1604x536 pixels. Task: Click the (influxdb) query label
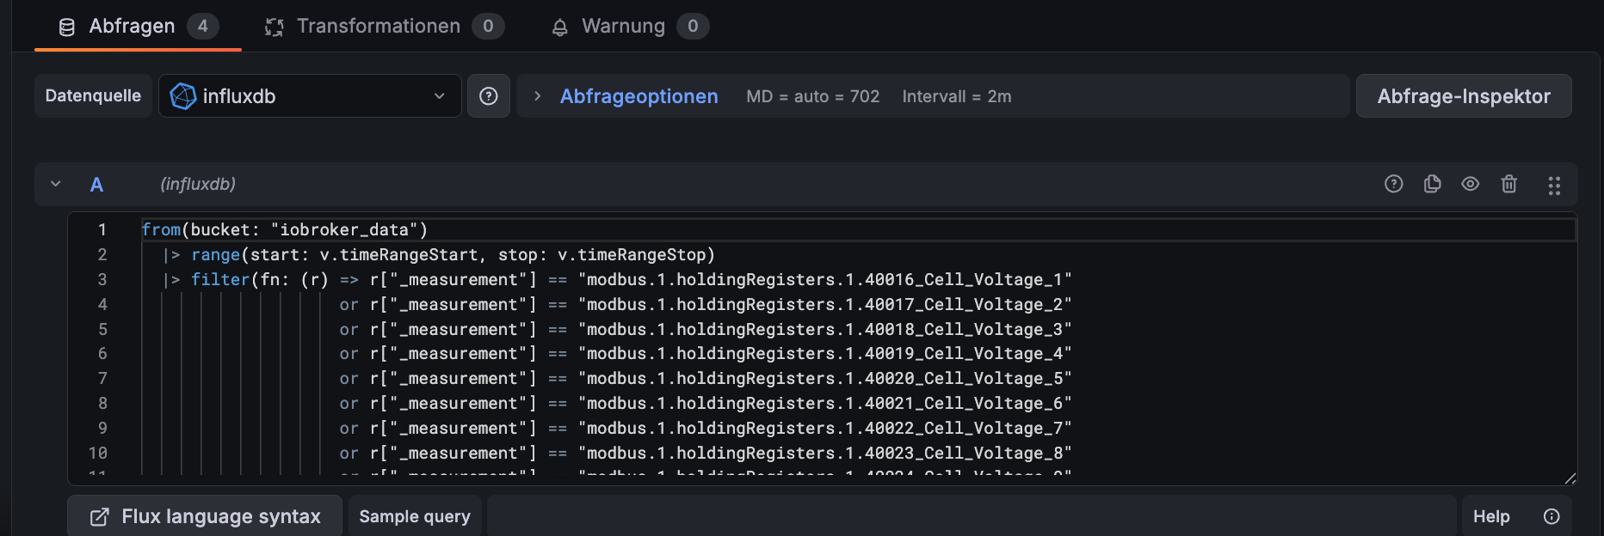(198, 184)
